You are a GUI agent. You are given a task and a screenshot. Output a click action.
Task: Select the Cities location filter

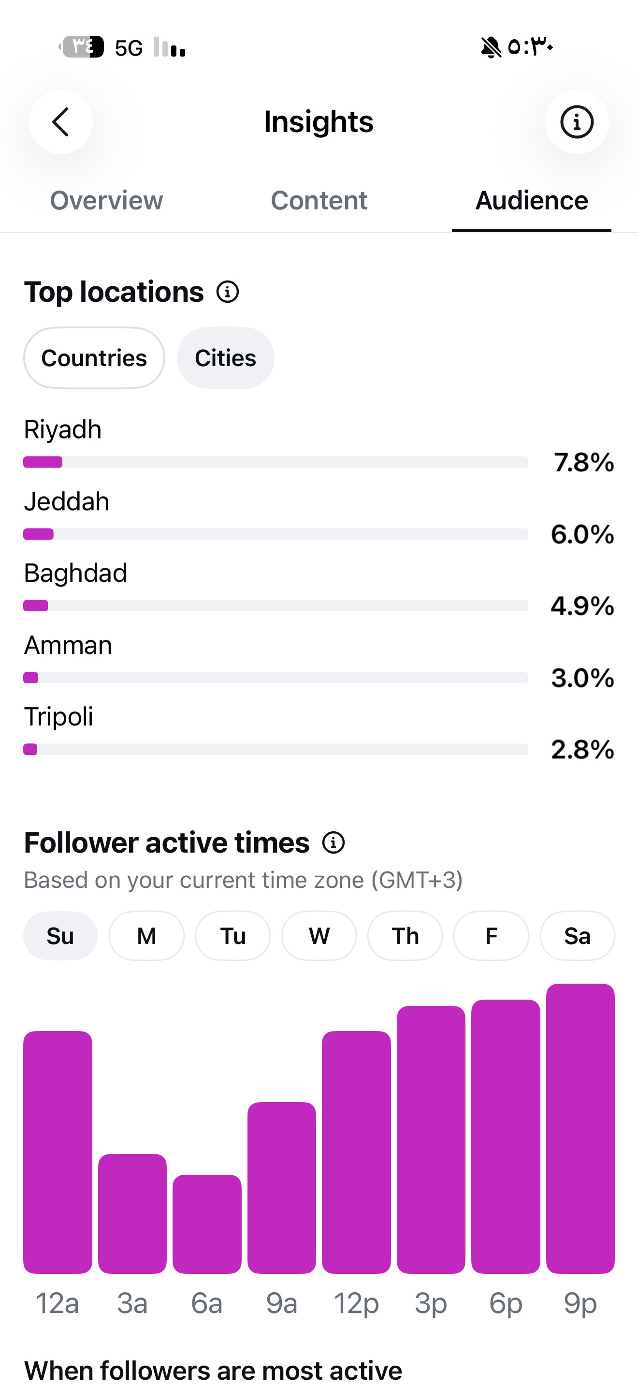tap(225, 358)
